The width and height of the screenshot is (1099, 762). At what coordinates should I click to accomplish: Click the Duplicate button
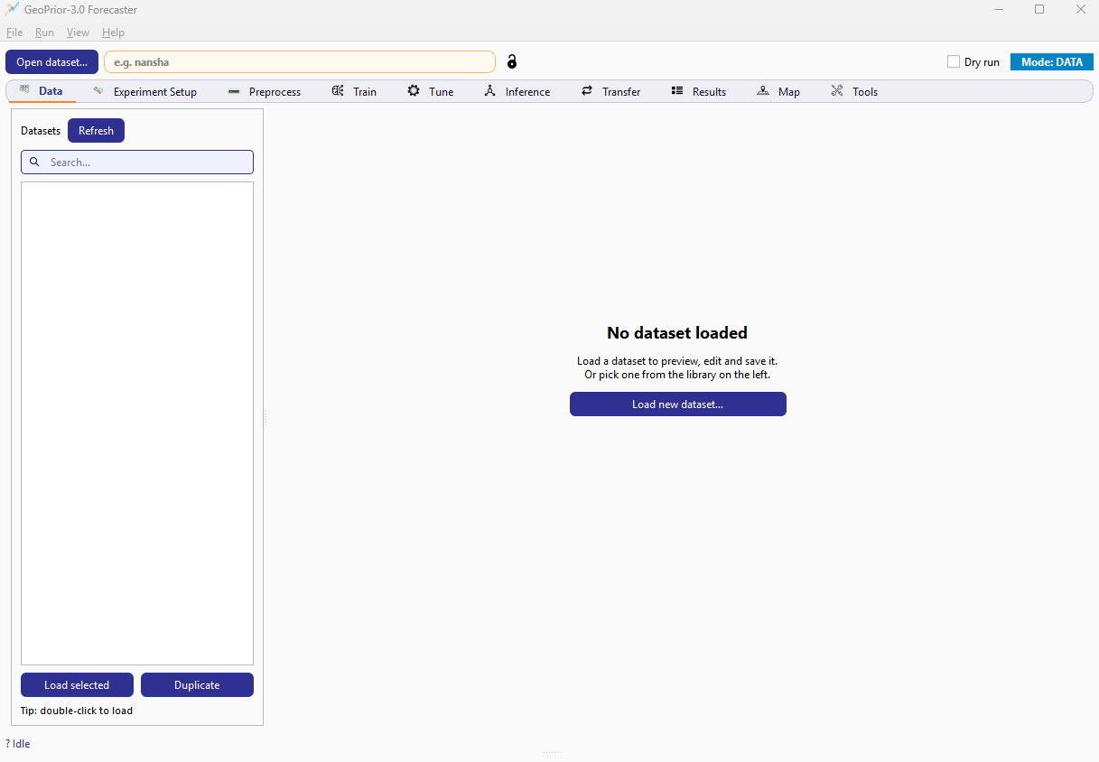[x=197, y=685]
